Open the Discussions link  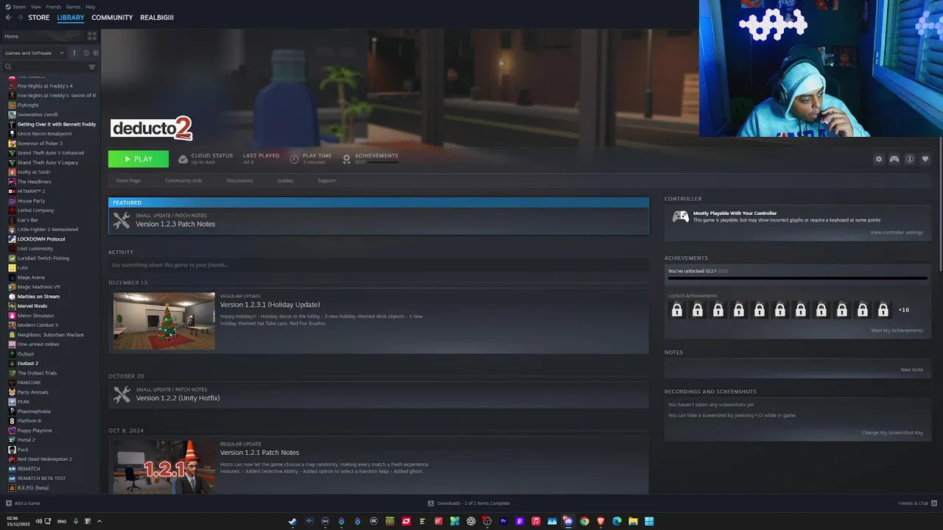pos(239,180)
